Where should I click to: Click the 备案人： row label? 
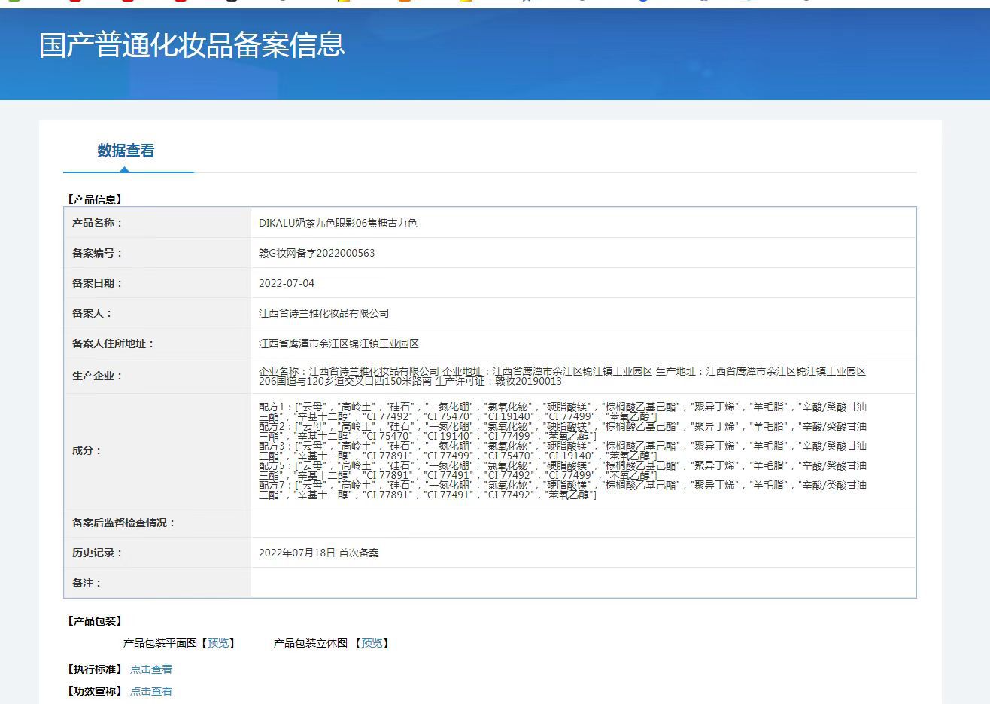92,313
